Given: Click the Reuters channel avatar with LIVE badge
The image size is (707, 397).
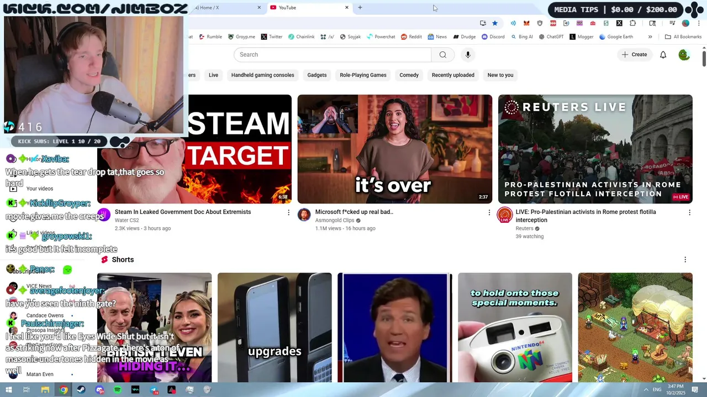Looking at the screenshot, I should (505, 216).
